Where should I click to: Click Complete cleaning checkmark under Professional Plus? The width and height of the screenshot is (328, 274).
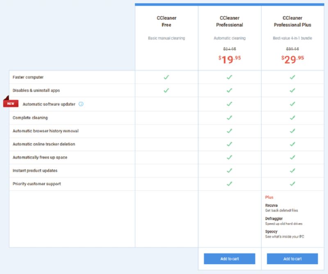tap(292, 118)
